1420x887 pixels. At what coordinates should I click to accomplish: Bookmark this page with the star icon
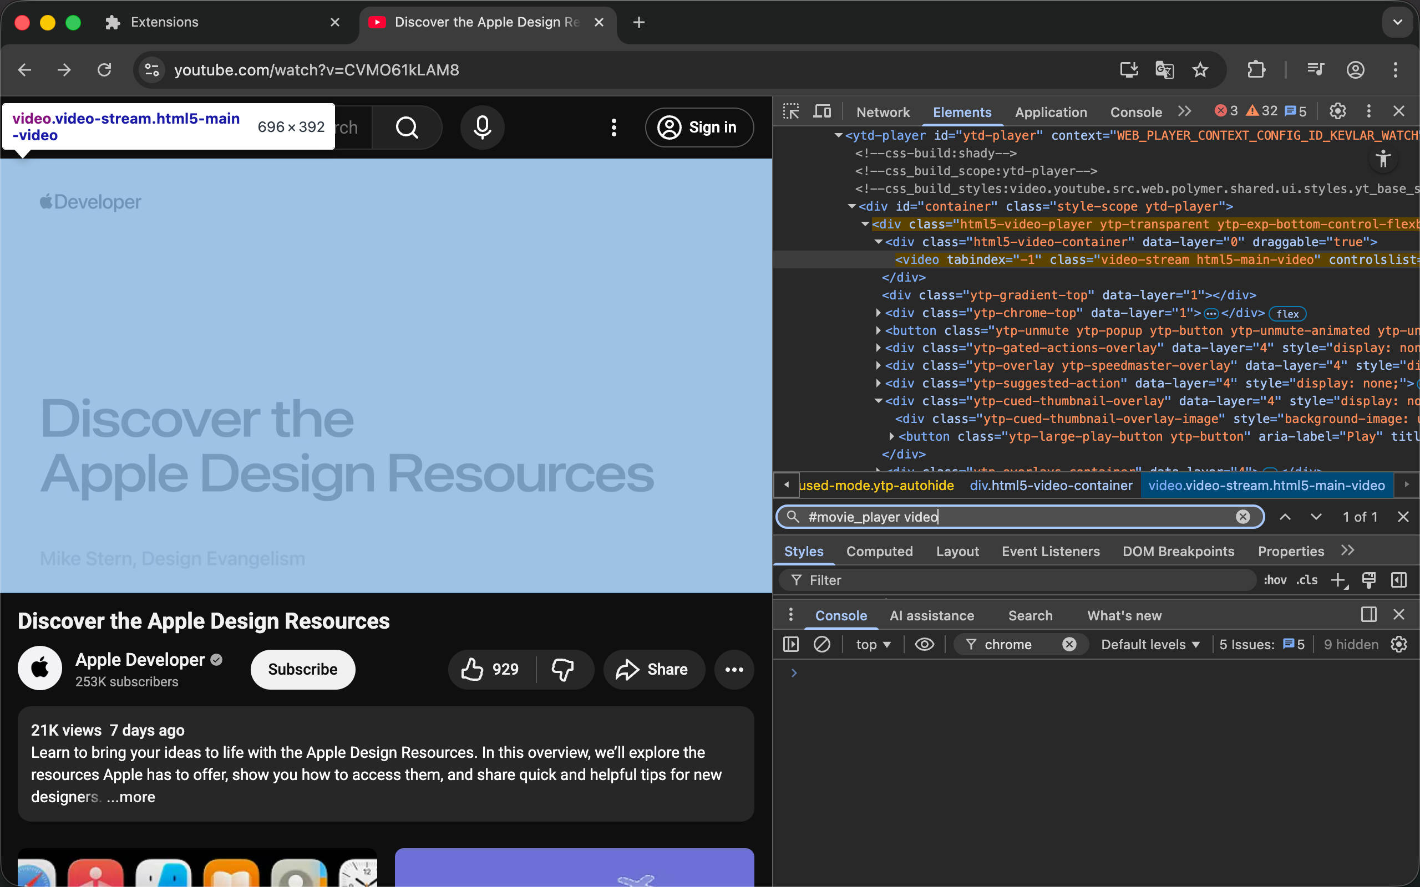point(1200,70)
